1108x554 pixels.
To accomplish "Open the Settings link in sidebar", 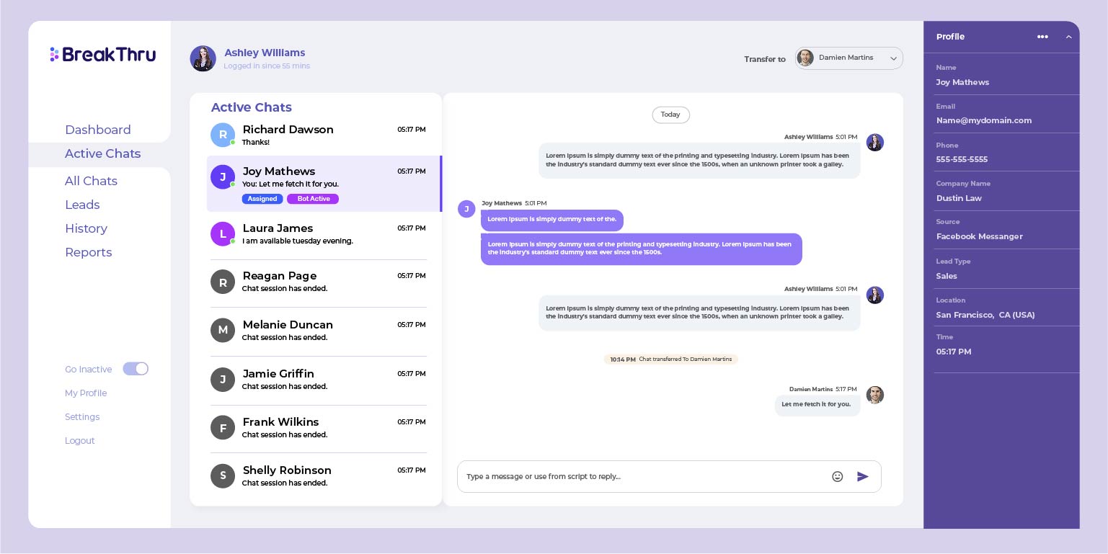I will [82, 416].
